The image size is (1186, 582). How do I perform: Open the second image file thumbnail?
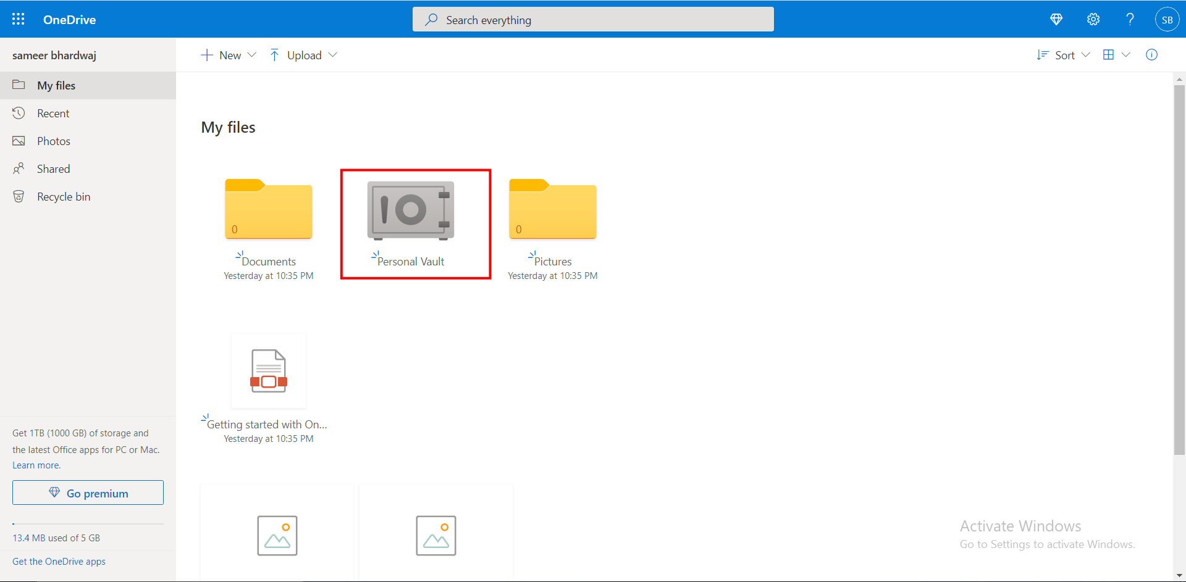[436, 535]
